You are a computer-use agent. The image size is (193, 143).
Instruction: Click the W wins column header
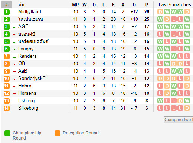(85, 5)
